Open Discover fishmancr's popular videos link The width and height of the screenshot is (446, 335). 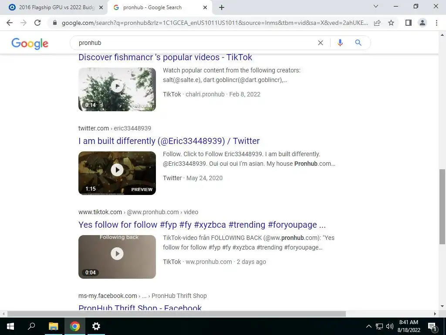click(x=165, y=57)
